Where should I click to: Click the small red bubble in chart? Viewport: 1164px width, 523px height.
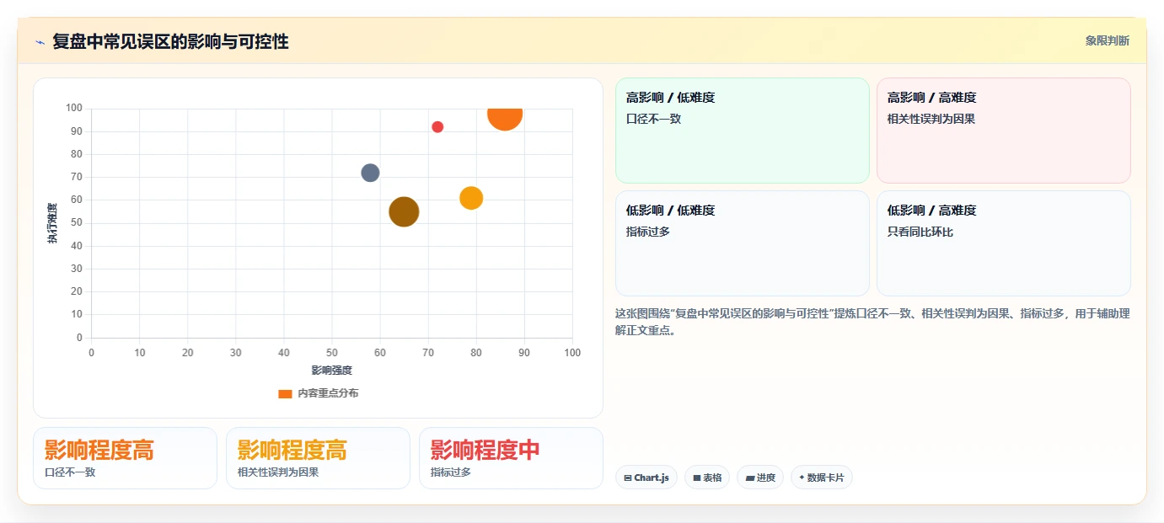(x=437, y=127)
